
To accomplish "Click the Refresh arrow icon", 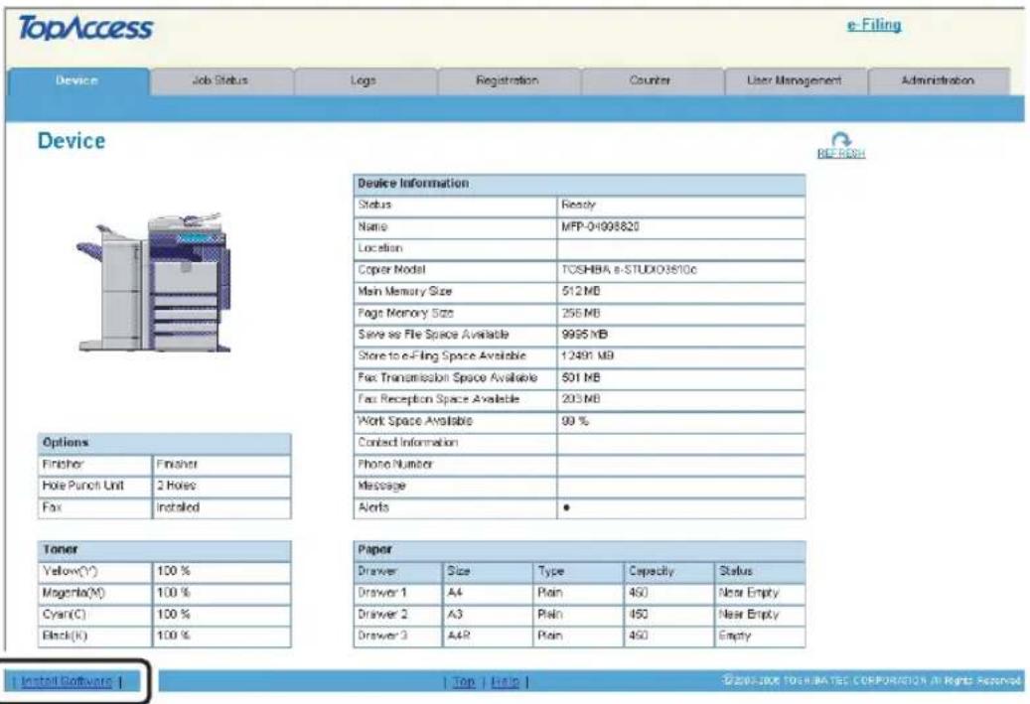I will pyautogui.click(x=841, y=139).
